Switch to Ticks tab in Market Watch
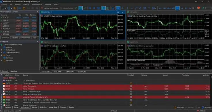Screen dimensions: 212x112 (35, 38)
